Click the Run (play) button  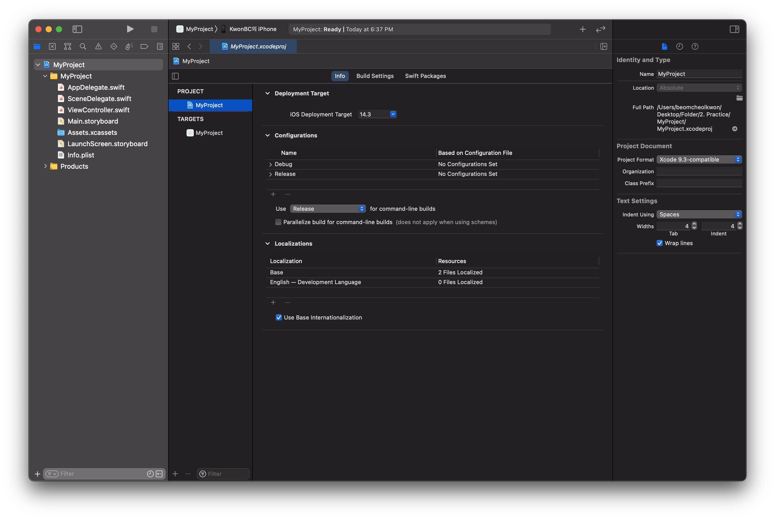tap(130, 29)
